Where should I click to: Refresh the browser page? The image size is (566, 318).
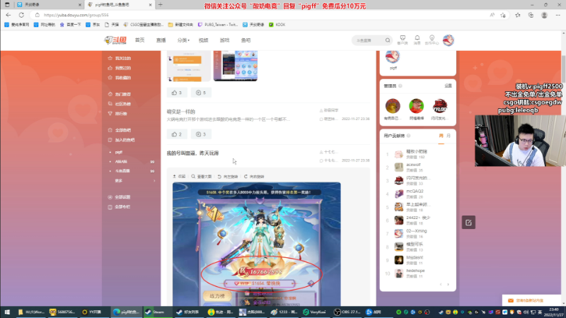coord(22,15)
